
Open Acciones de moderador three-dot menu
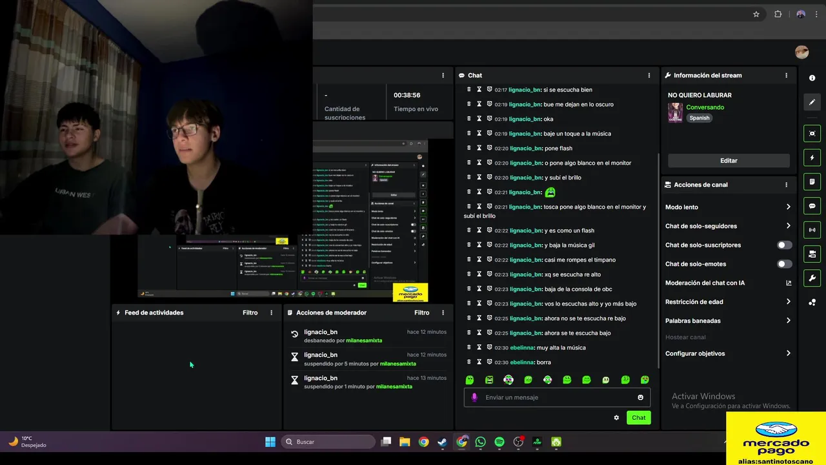click(x=443, y=313)
